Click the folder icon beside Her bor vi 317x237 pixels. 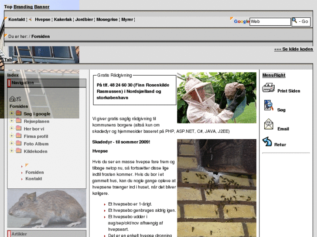(19, 128)
